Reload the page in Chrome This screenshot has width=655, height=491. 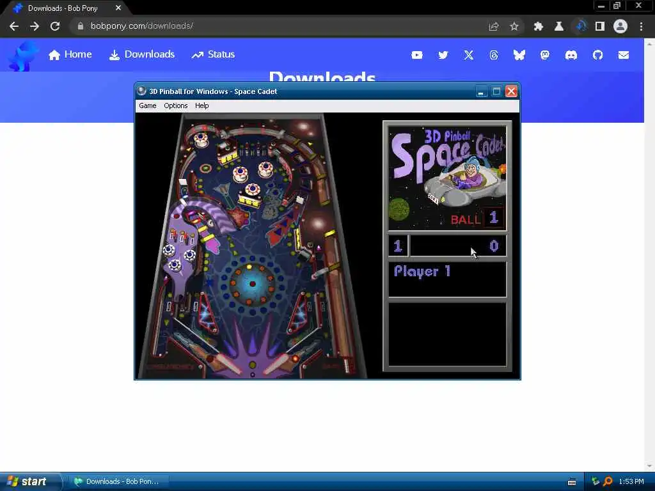55,26
